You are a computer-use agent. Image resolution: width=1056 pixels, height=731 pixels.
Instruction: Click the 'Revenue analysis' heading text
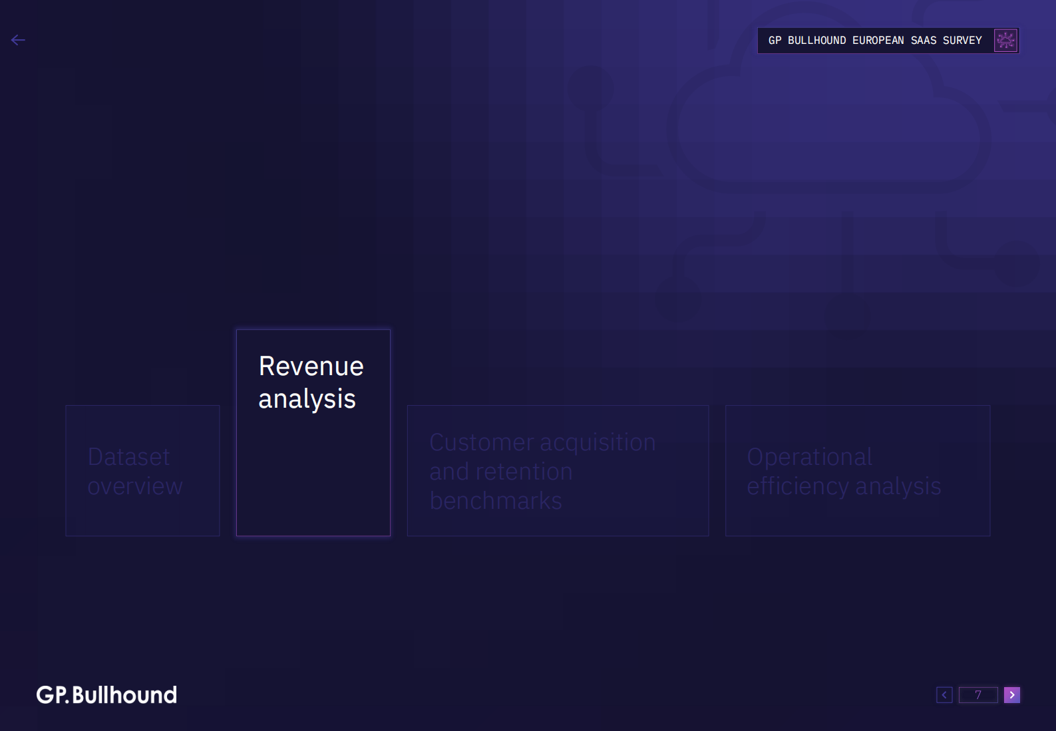point(311,382)
